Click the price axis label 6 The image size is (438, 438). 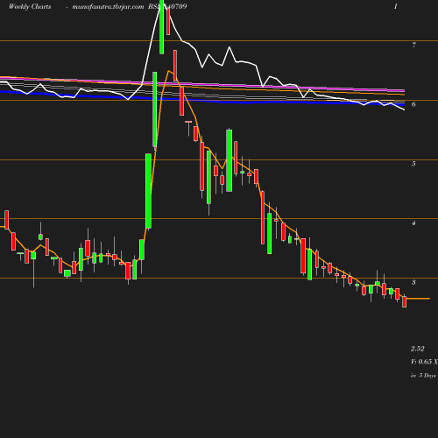(x=413, y=104)
